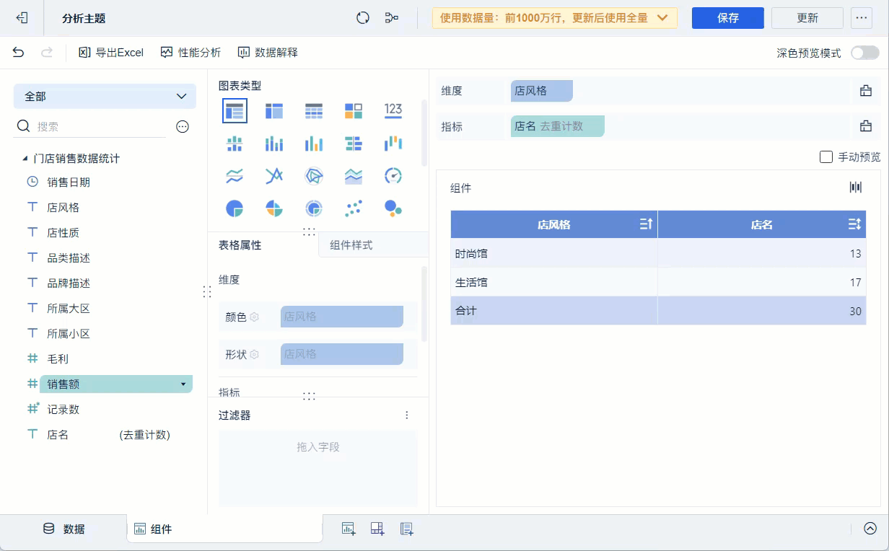
Task: Run 性能分析 performance analysis
Action: click(190, 52)
